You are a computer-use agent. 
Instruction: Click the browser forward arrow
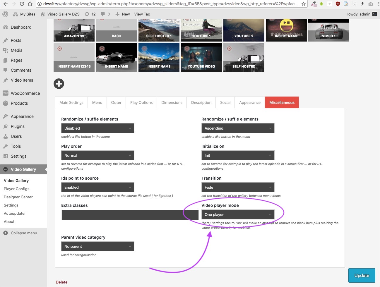click(14, 4)
